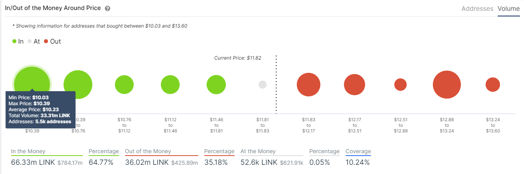
Task: Click the In the Money label
Action: (x=28, y=151)
